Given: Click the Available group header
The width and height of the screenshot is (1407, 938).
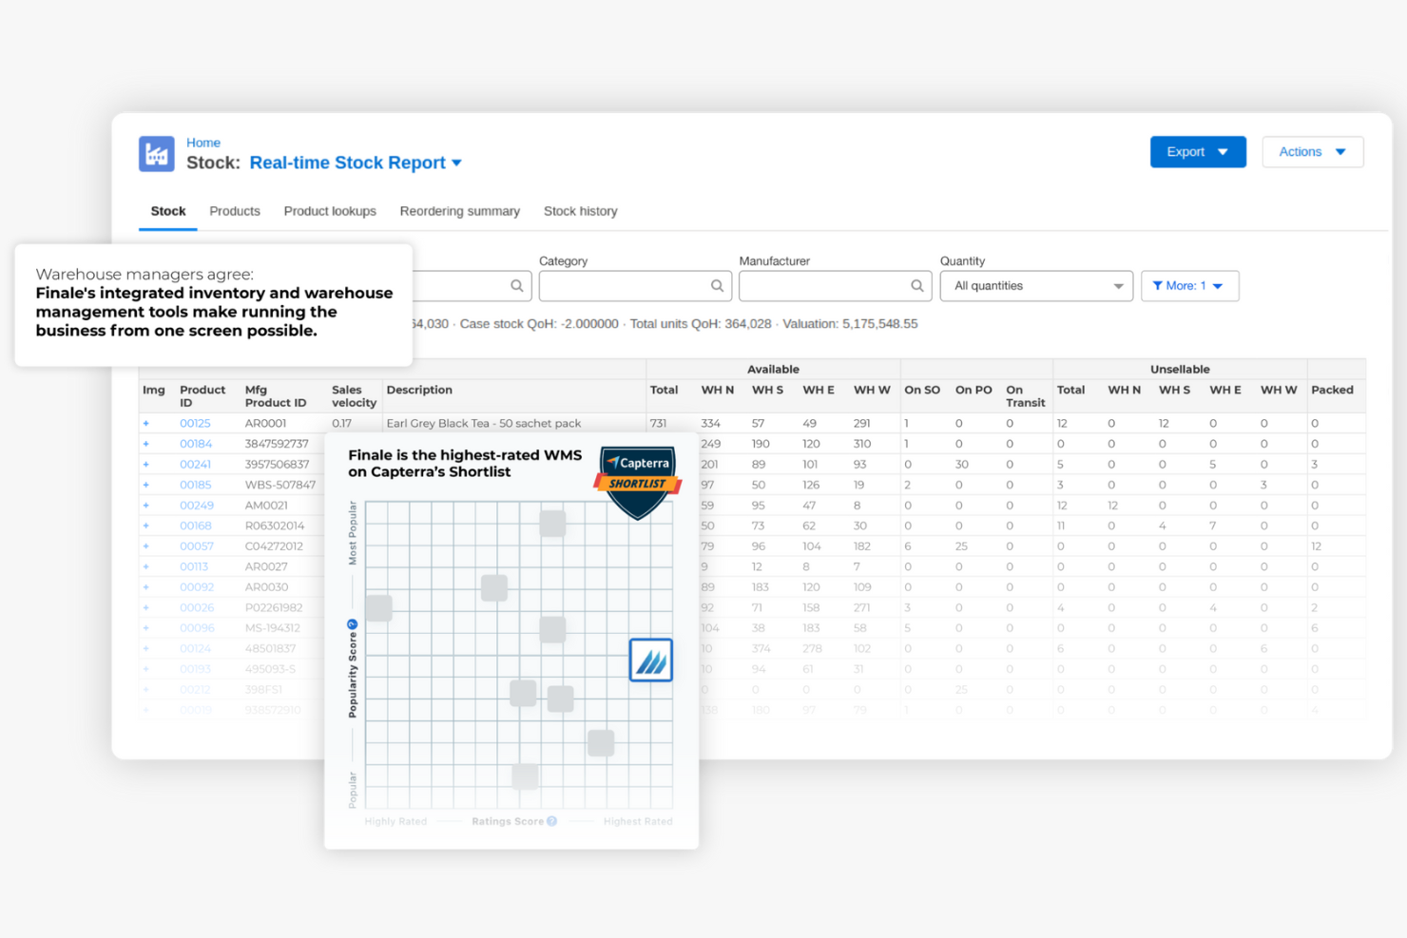Looking at the screenshot, I should 773,369.
